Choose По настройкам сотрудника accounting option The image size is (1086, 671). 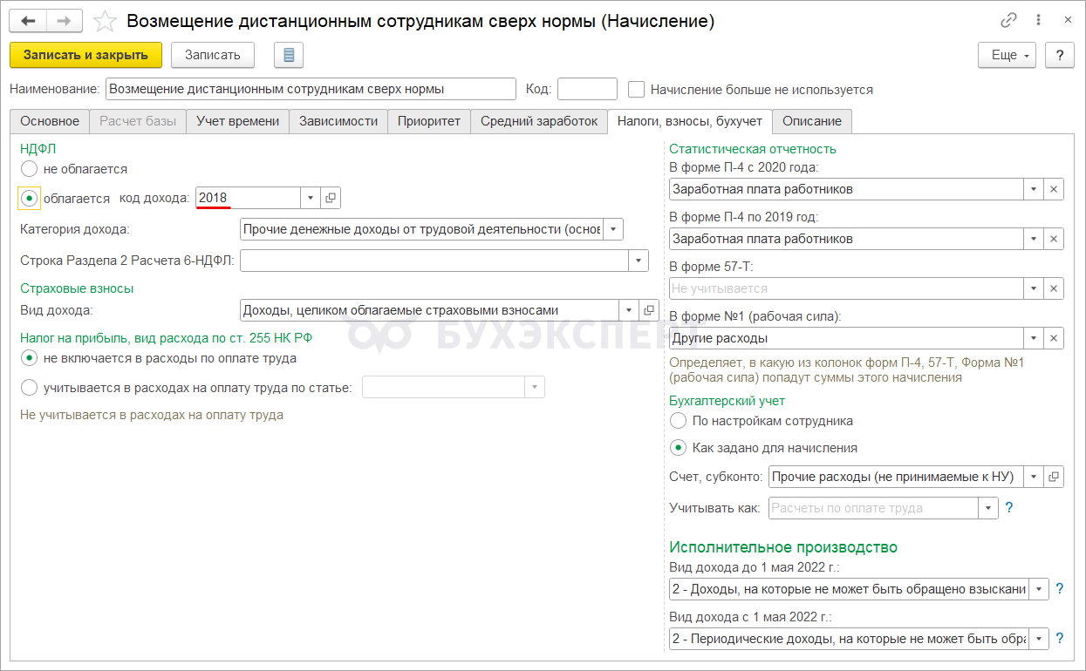(x=679, y=421)
